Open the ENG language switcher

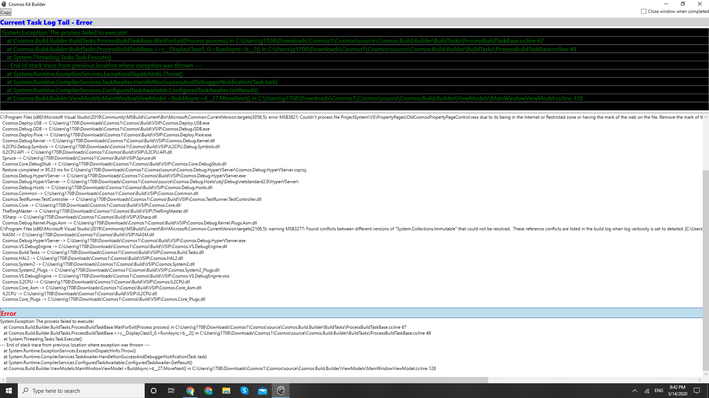(659, 391)
